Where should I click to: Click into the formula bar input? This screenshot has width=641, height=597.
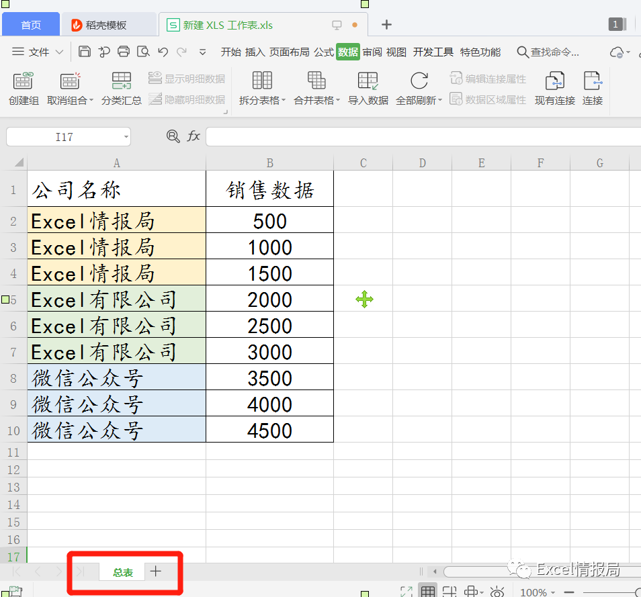coord(423,136)
